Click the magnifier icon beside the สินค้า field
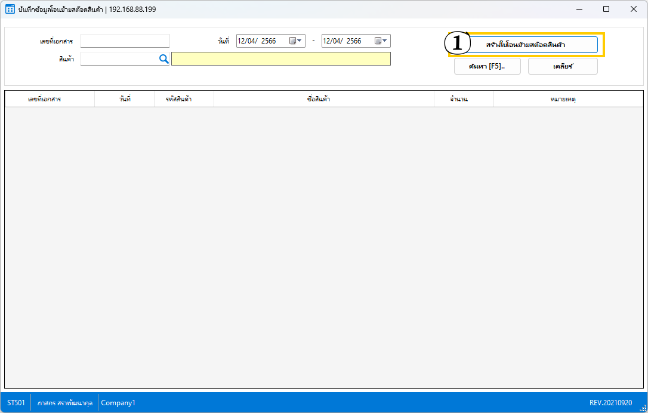The height and width of the screenshot is (413, 648). (164, 59)
